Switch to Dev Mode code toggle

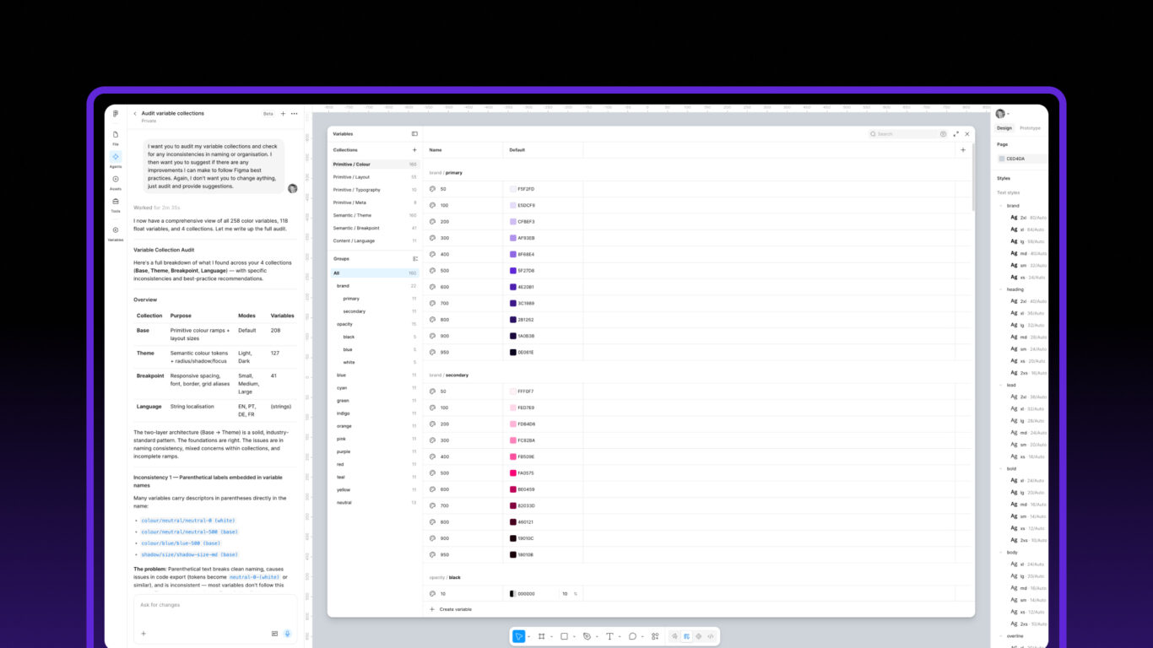click(711, 636)
